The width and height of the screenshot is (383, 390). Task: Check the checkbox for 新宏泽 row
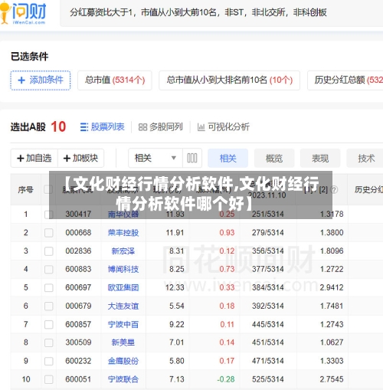point(49,251)
